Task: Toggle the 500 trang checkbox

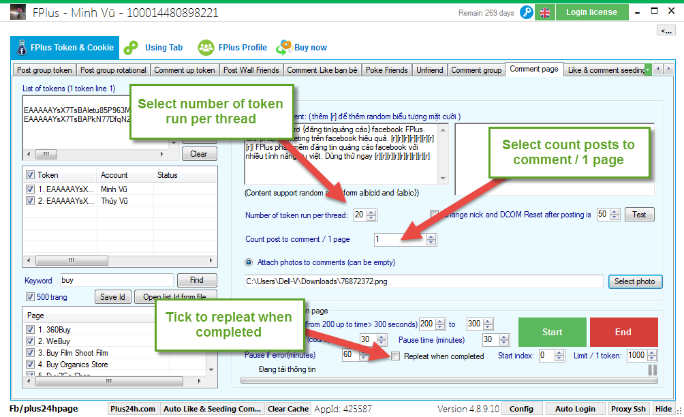Action: point(30,297)
